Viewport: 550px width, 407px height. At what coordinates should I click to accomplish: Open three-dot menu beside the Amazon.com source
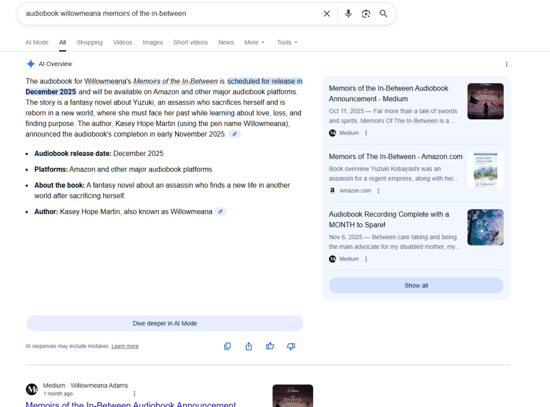[x=378, y=191]
